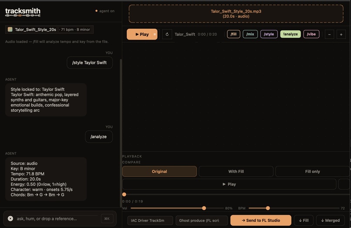The height and width of the screenshot is (228, 351).
Task: Download Fill with the Fill button
Action: (x=304, y=221)
